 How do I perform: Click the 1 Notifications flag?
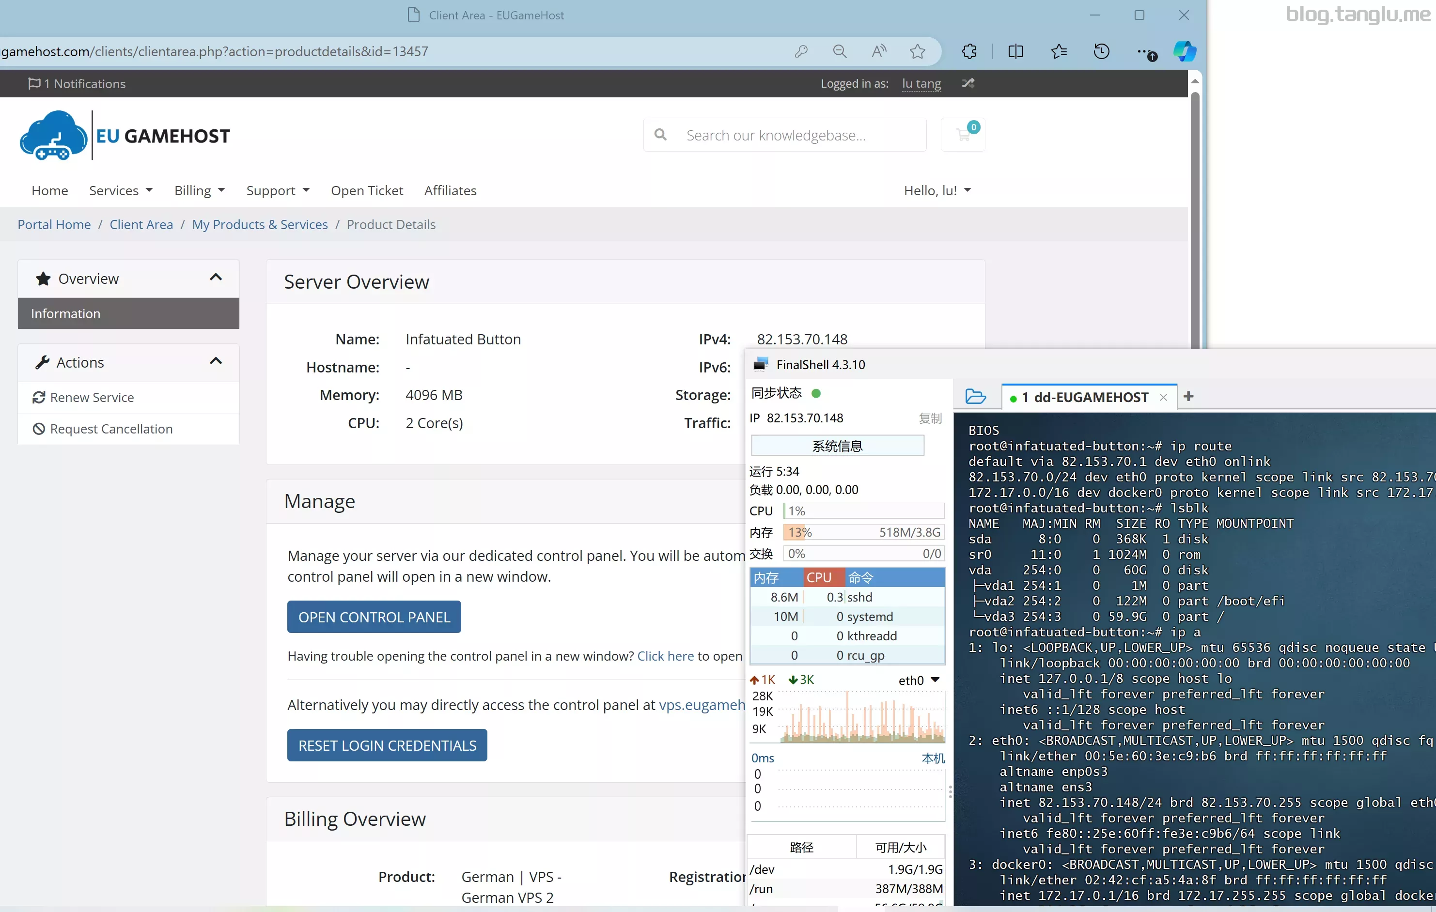[x=77, y=83]
